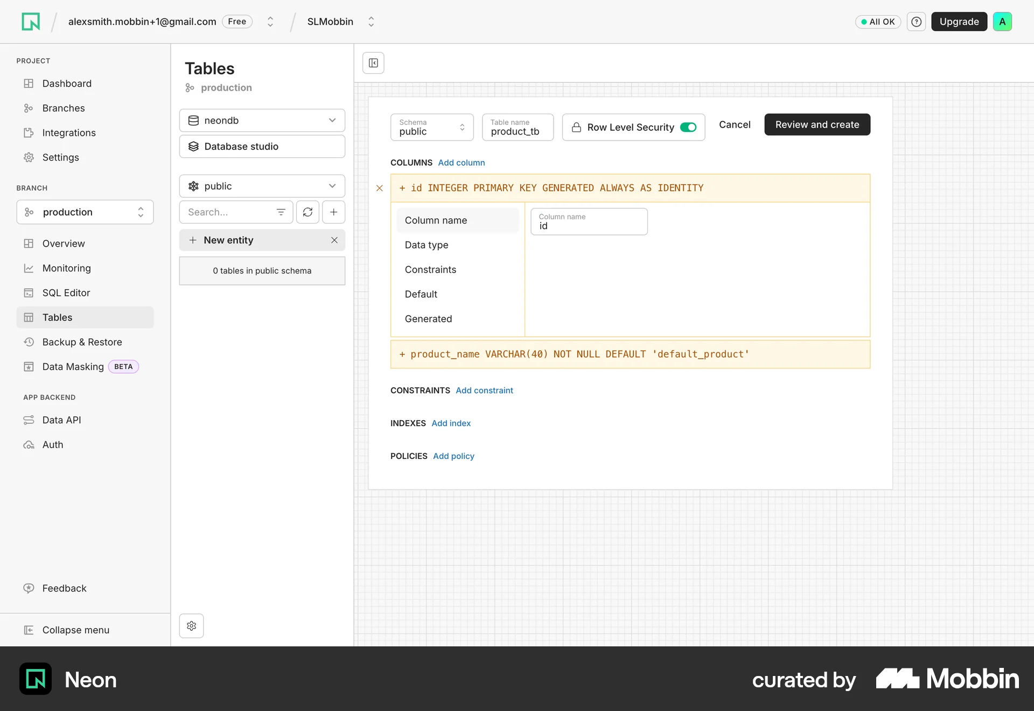Edit the Table name field product_tb
This screenshot has height=711, width=1034.
tap(518, 127)
